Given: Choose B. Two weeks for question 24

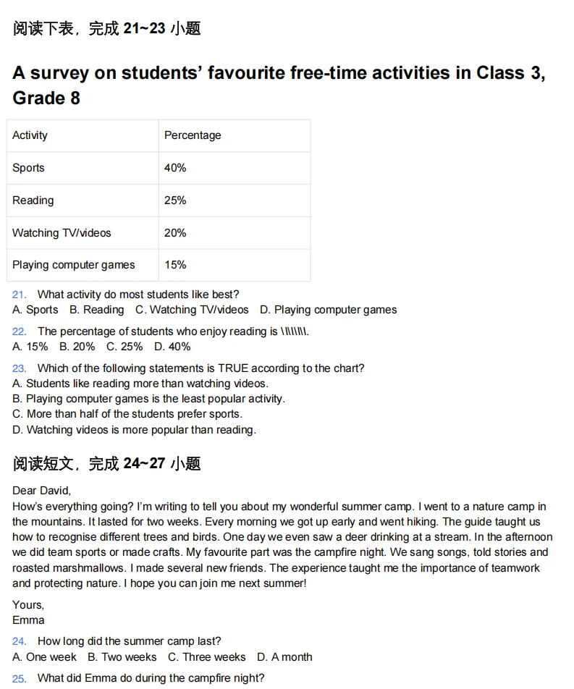Looking at the screenshot, I should (122, 657).
